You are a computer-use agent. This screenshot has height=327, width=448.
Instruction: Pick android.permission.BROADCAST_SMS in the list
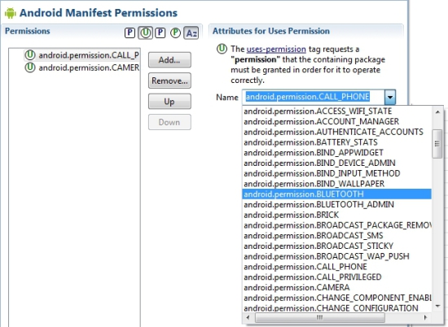pyautogui.click(x=337, y=235)
